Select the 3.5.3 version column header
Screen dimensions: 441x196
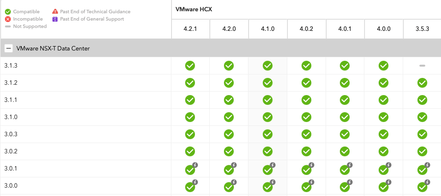tap(422, 29)
